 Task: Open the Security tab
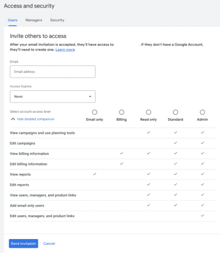pyautogui.click(x=57, y=20)
